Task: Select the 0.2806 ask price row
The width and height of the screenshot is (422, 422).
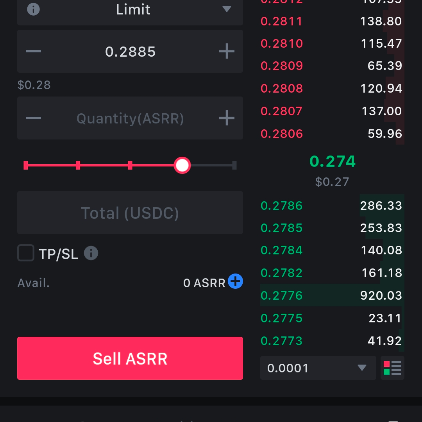Action: tap(332, 134)
